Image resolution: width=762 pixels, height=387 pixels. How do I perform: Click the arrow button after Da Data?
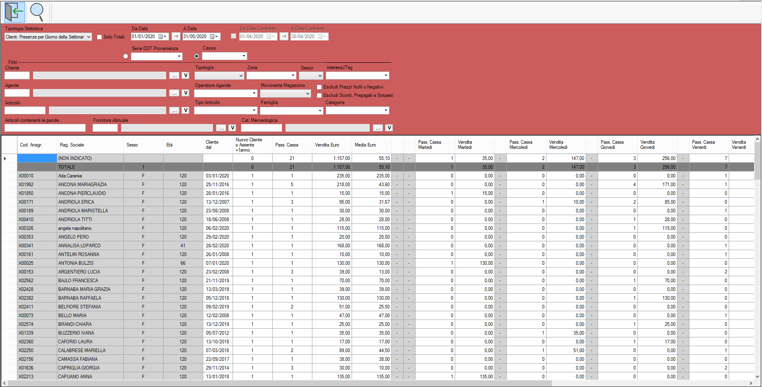pyautogui.click(x=176, y=37)
